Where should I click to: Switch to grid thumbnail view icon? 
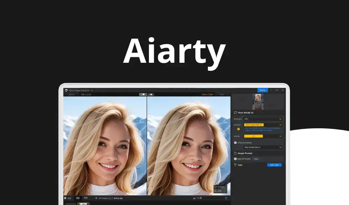click(x=78, y=198)
